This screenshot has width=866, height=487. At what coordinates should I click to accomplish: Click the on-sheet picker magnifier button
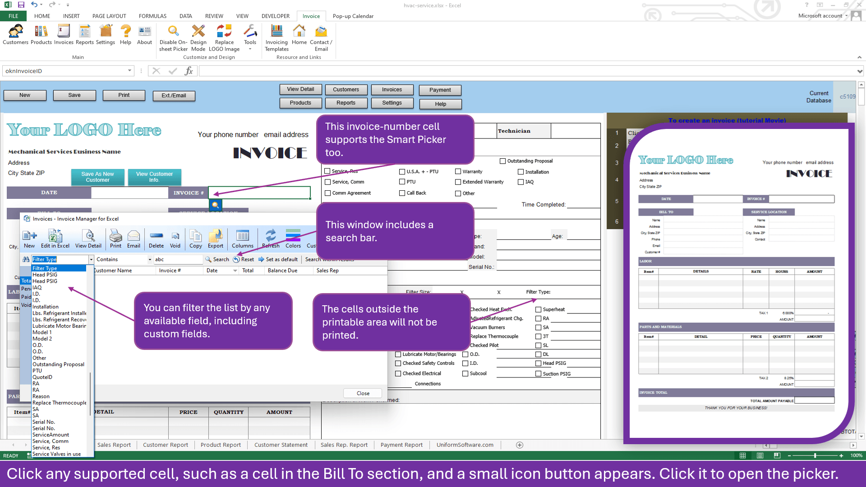216,205
